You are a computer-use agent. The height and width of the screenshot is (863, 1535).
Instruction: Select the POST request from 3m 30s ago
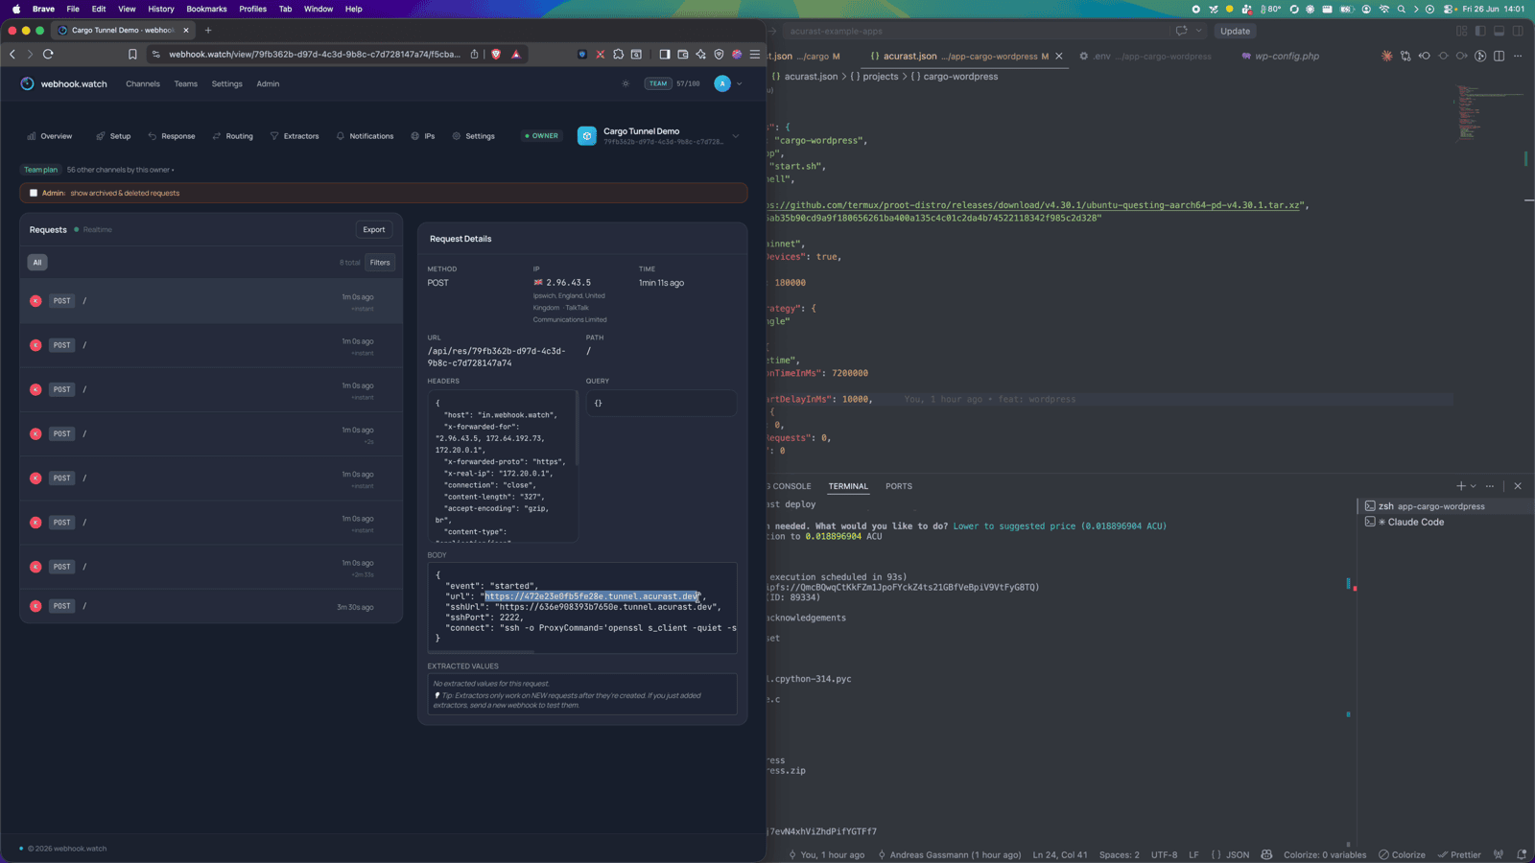(x=211, y=606)
